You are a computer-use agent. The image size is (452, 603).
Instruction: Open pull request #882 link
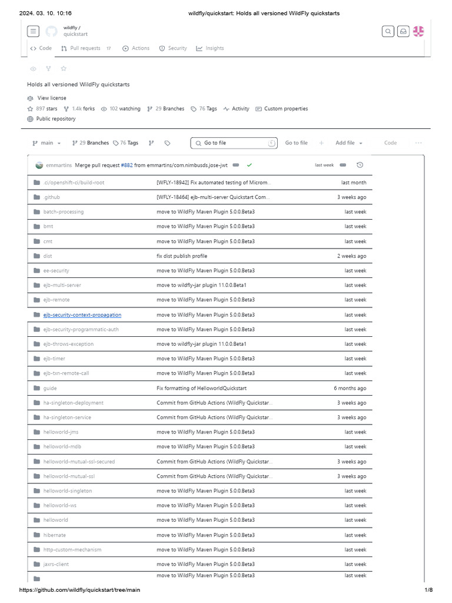127,165
